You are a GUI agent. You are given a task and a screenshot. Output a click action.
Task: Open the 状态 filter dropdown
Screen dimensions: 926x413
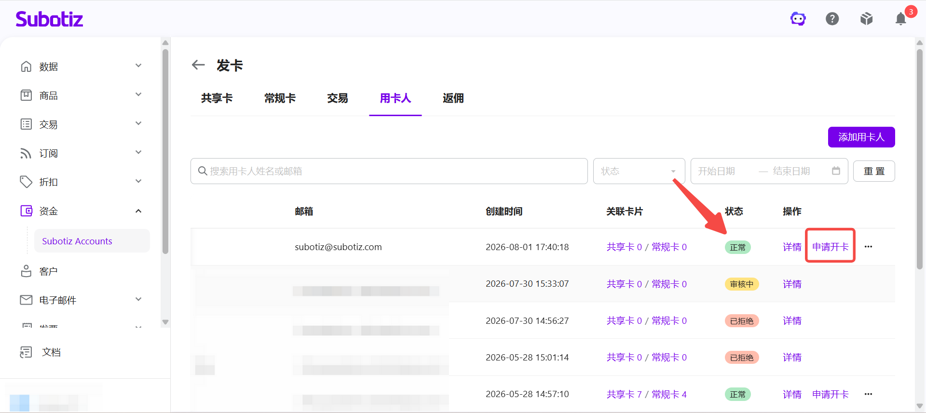point(639,171)
